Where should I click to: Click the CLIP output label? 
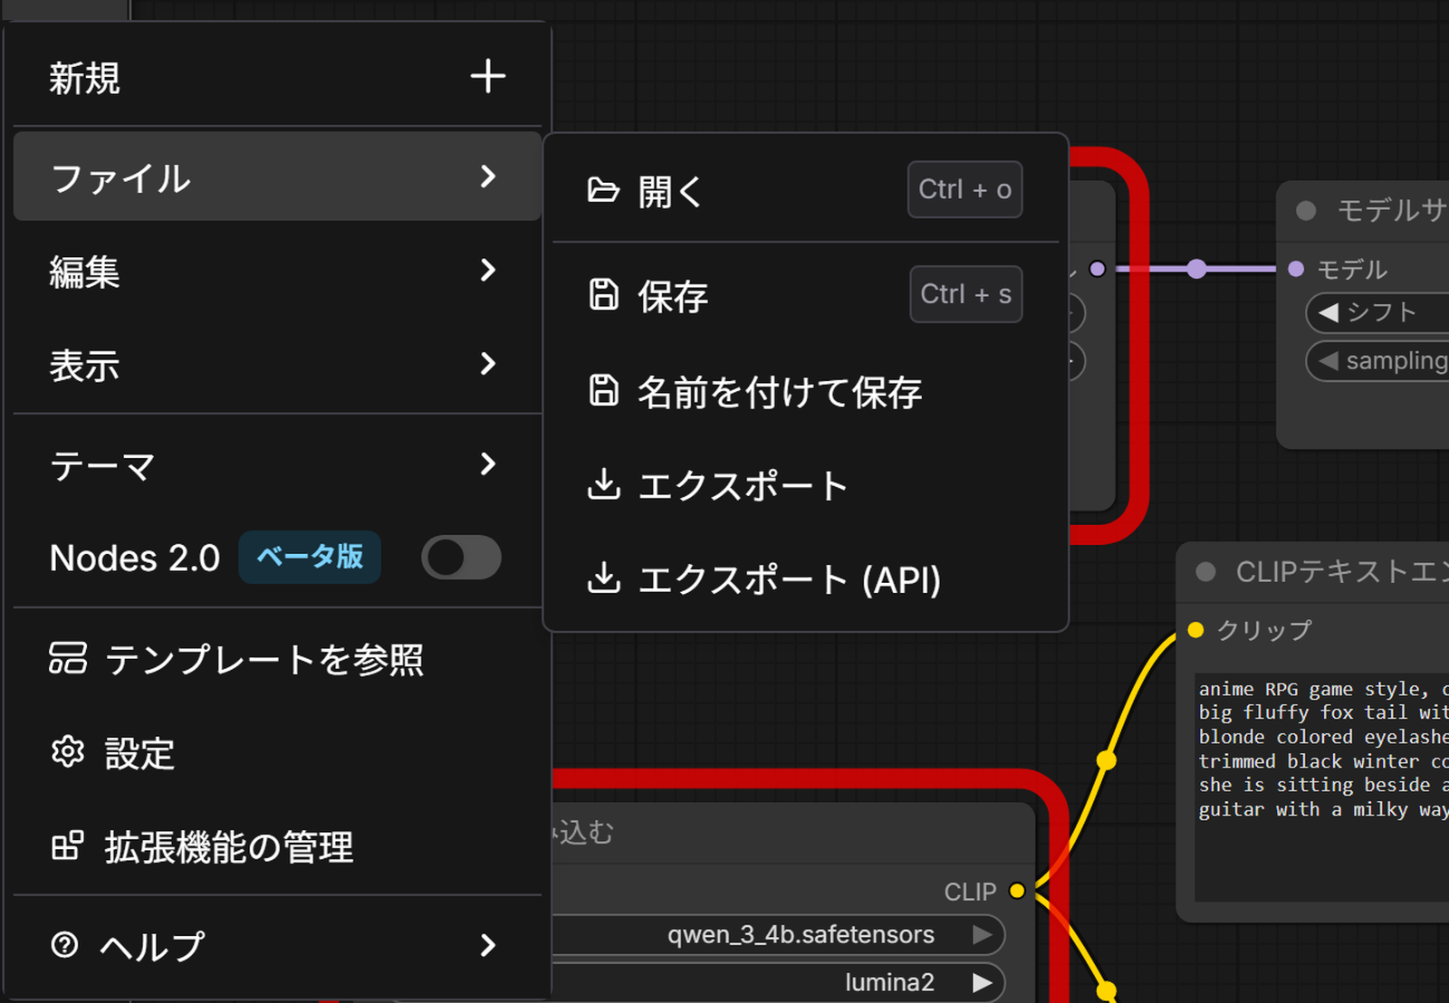coord(970,892)
